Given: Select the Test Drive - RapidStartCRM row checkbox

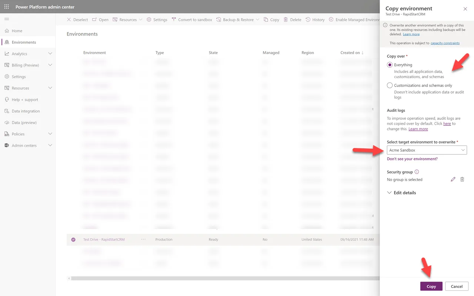Looking at the screenshot, I should pos(73,239).
